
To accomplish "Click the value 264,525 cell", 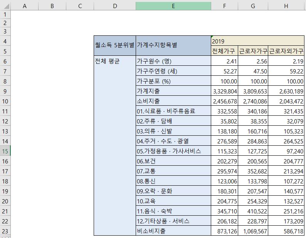I will (286, 141).
